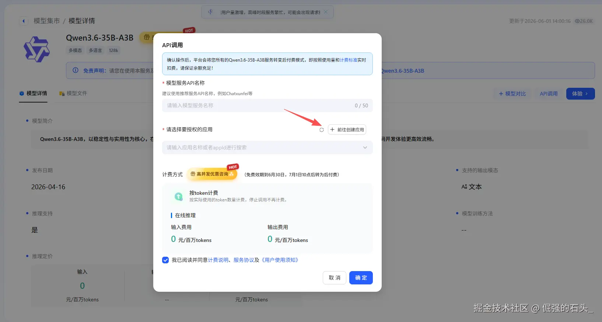Click the 更新于2026-06-01 14:00:16 timestamp
This screenshot has width=602, height=322.
pos(540,21)
